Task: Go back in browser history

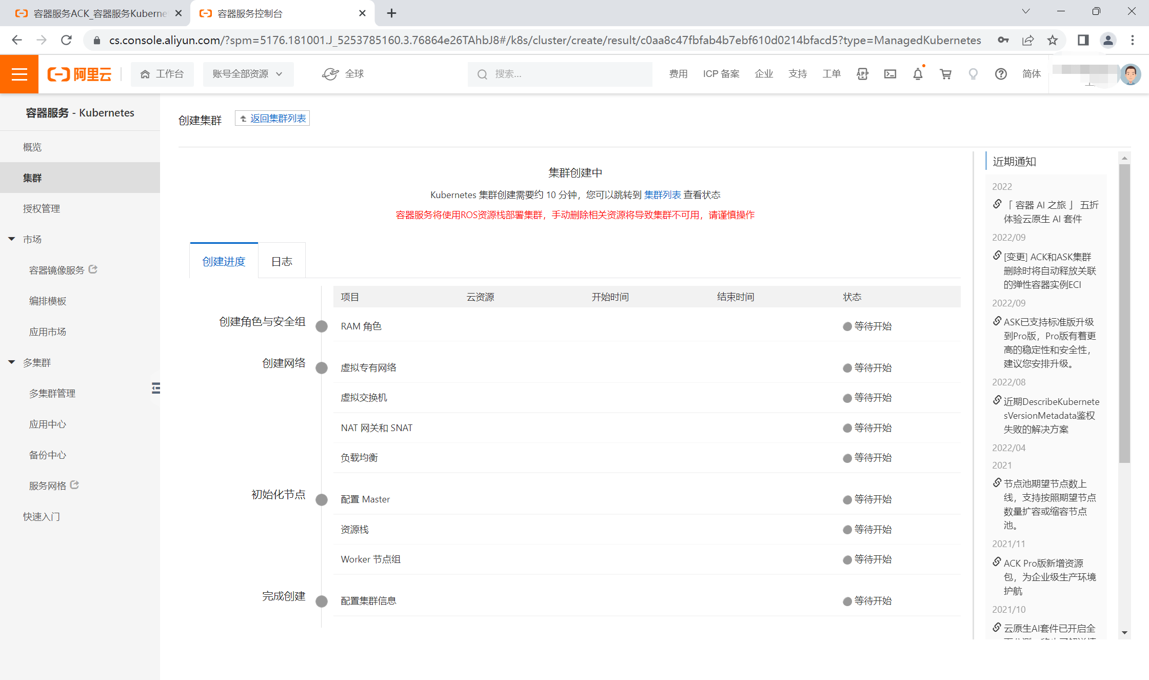Action: click(17, 40)
